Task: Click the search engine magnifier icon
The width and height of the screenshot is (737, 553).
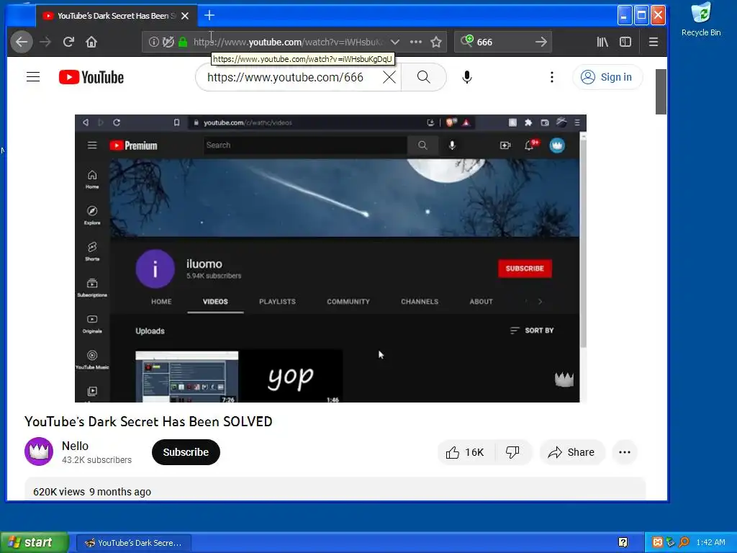Action: pos(466,41)
